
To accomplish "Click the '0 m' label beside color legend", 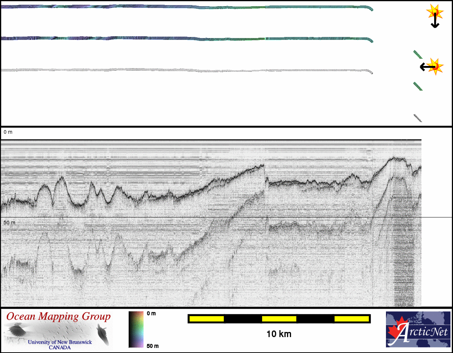I will [151, 313].
